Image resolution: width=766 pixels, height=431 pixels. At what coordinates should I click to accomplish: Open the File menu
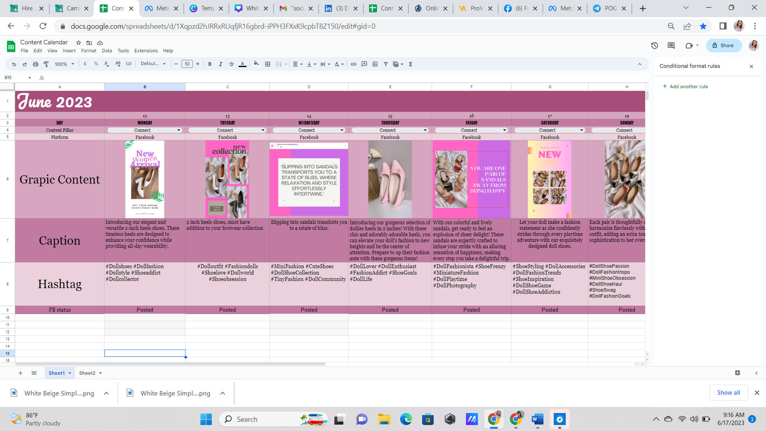point(24,51)
